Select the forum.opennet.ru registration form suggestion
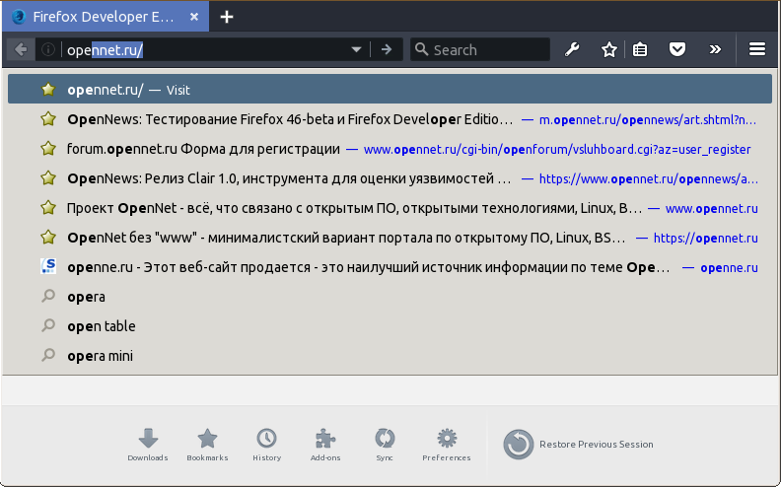781x487 pixels. point(390,149)
